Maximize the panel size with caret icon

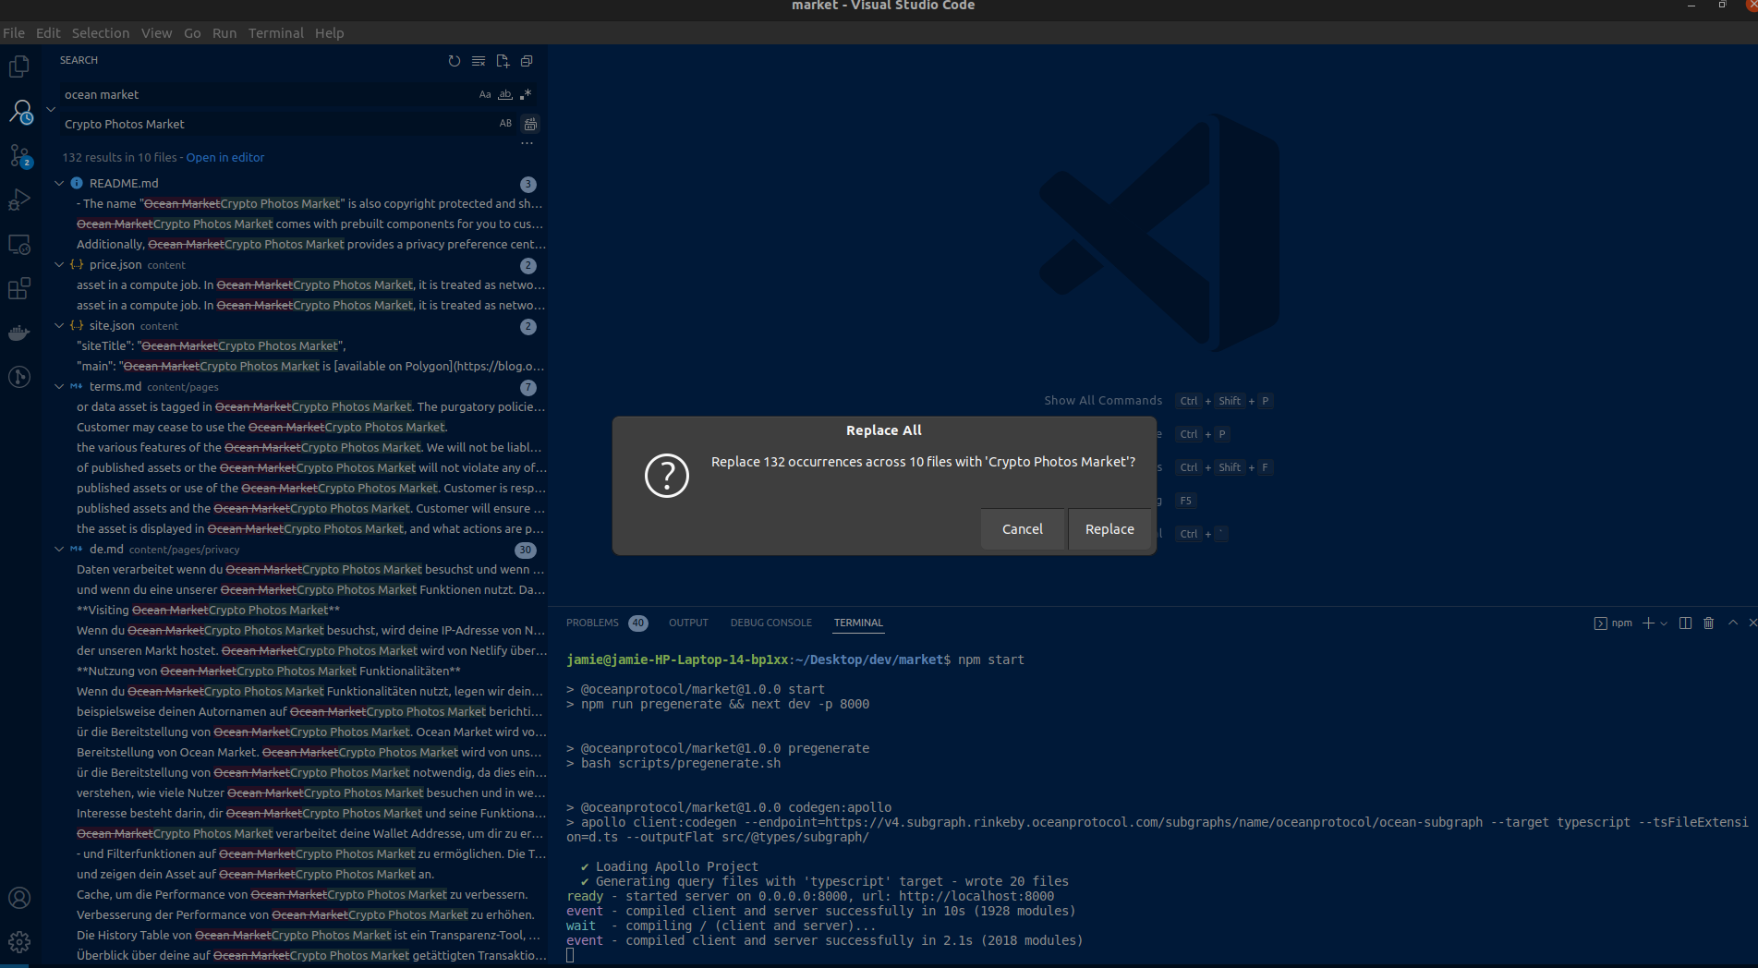(1733, 623)
